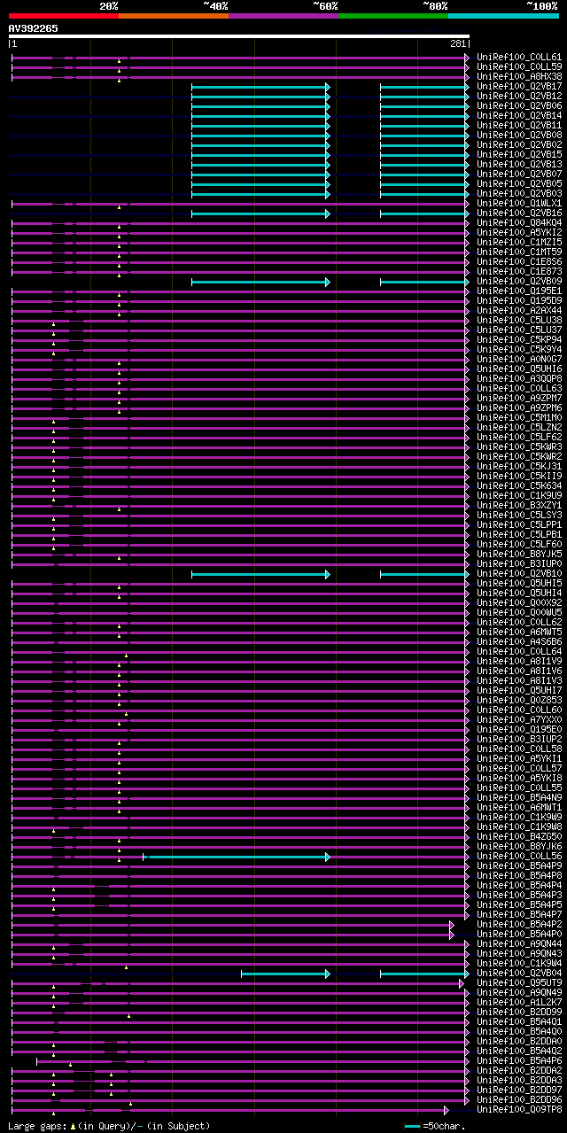Viewport: 567px width, 1133px height.
Task: Open hit UniRef100_A0N0G7
Action: pos(519,359)
